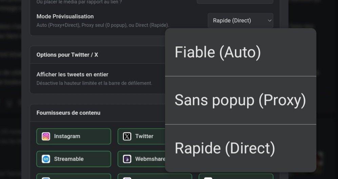Click the partially visible provider button below Webmshare

tap(155, 176)
